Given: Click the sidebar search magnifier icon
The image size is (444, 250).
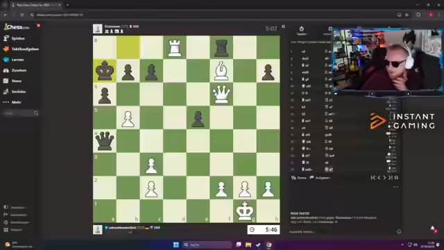Looking at the screenshot, I should point(36,113).
